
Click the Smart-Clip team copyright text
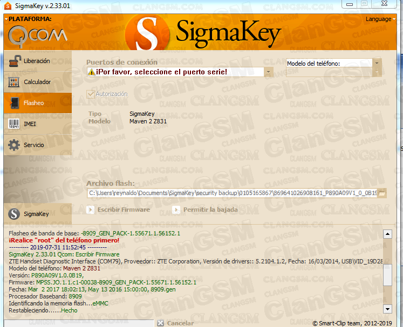click(x=352, y=323)
